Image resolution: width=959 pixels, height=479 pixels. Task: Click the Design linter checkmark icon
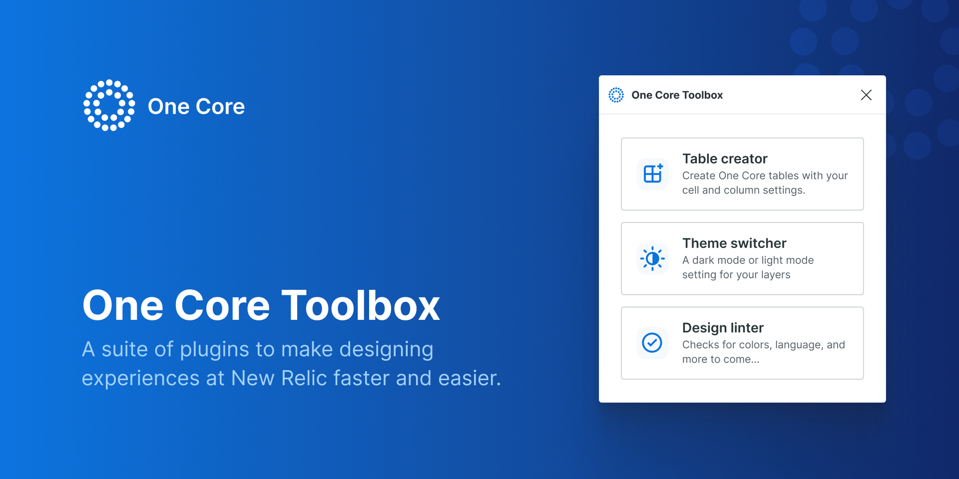(652, 343)
